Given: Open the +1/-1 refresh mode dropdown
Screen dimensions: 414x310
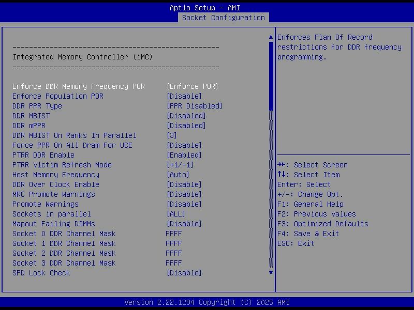Looking at the screenshot, I should tap(180, 165).
